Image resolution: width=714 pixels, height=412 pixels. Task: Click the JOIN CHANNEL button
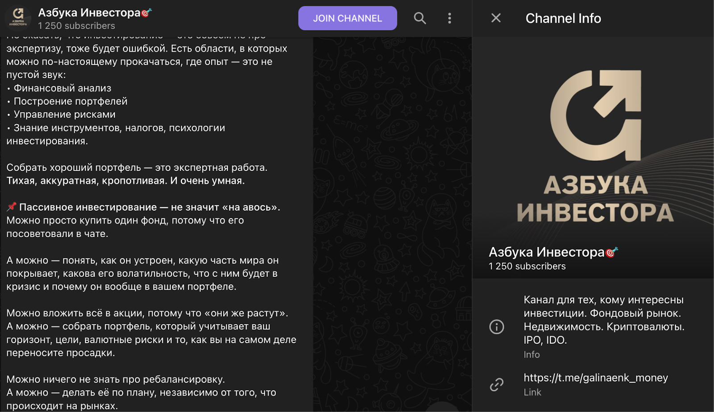[x=347, y=18]
